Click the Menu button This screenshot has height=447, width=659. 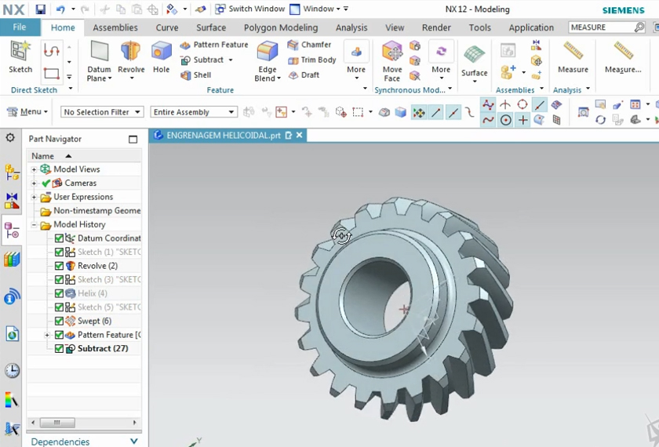pos(27,112)
